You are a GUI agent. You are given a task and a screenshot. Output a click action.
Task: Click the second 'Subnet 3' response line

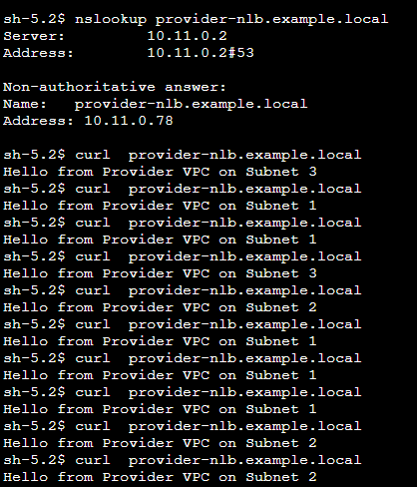coord(160,273)
